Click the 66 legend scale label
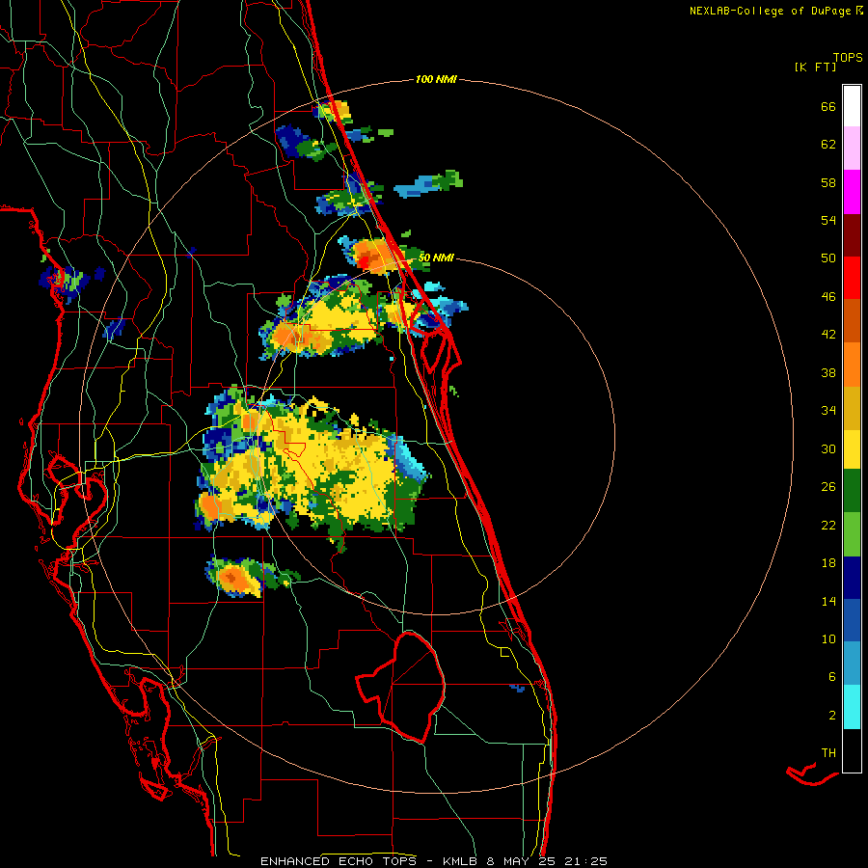 pyautogui.click(x=828, y=107)
